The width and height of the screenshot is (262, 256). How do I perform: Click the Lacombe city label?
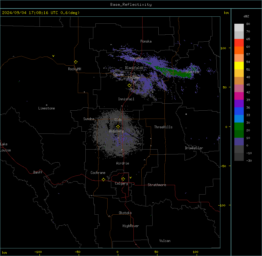(137, 58)
